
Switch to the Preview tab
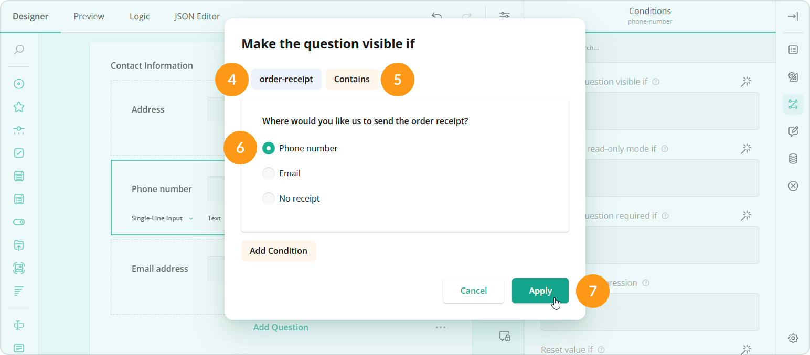[x=88, y=16]
